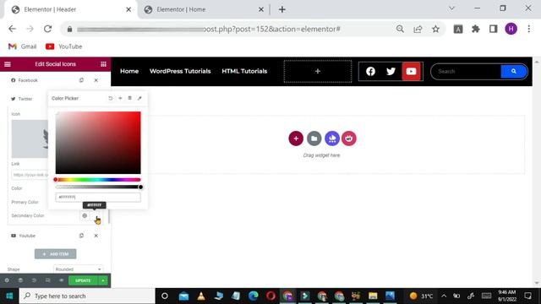Open the Chrome three-dot menu
The height and width of the screenshot is (304, 541).
[x=529, y=29]
